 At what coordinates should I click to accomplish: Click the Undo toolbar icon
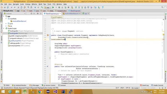[x=11, y=7]
